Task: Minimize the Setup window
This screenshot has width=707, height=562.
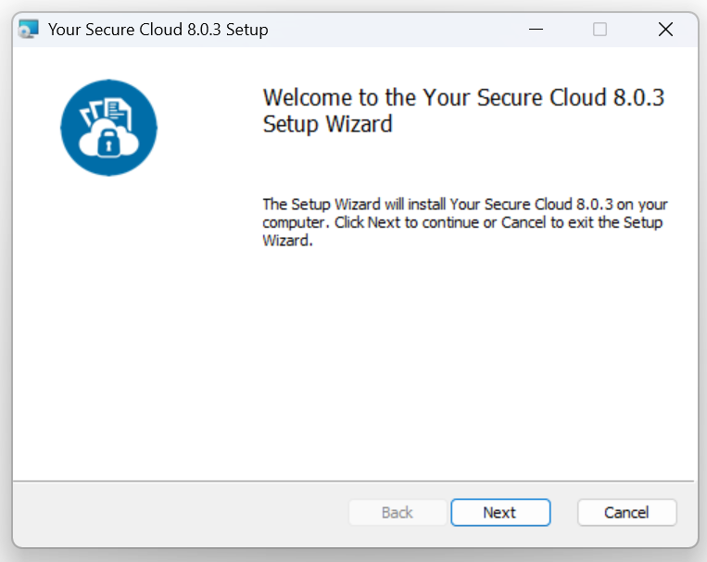Action: click(536, 30)
